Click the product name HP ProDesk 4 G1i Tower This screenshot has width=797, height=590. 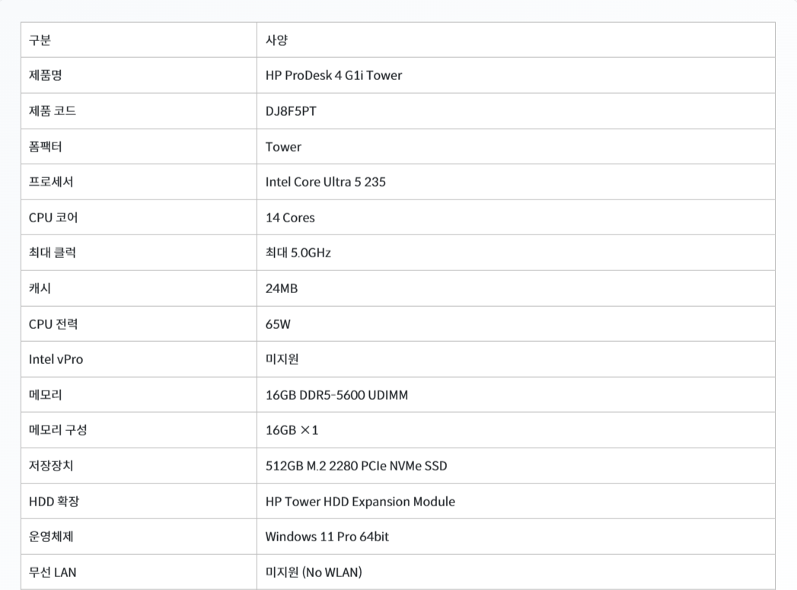(x=333, y=75)
